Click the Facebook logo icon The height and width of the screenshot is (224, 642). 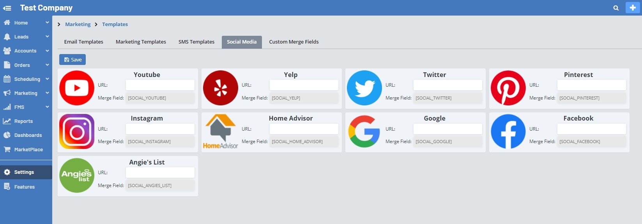(508, 131)
